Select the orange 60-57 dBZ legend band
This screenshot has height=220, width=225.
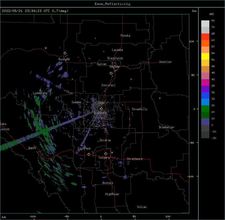205,43
